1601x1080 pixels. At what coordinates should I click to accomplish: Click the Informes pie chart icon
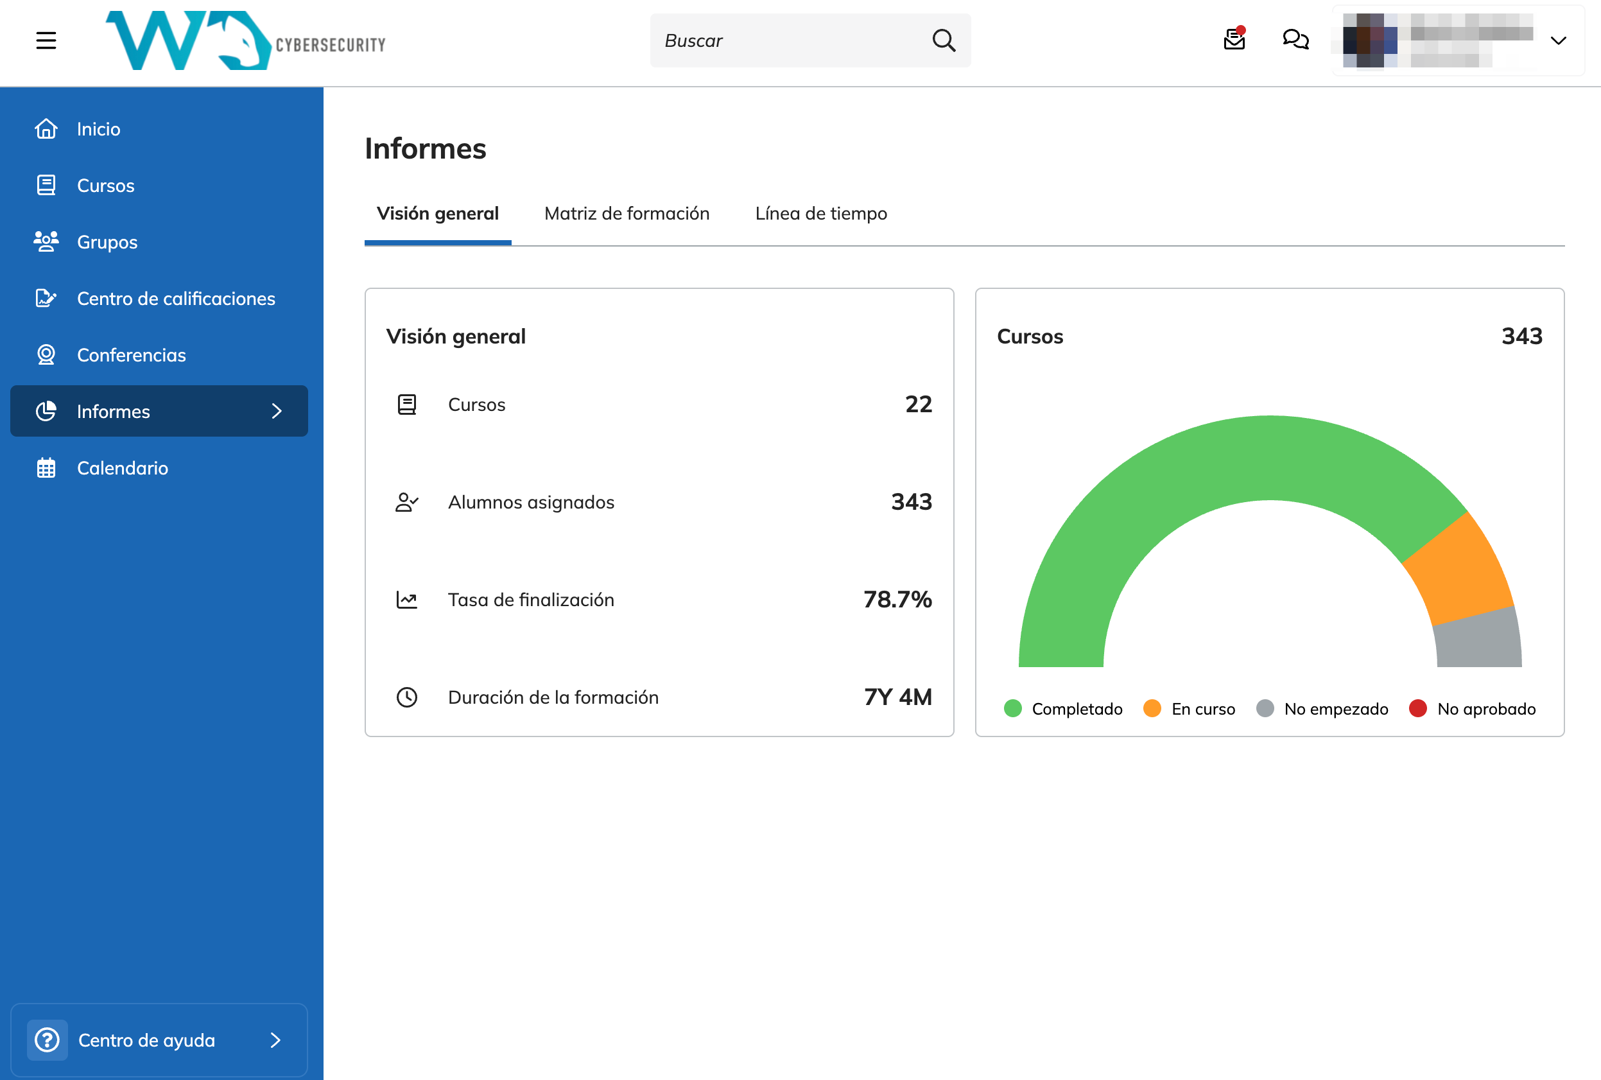click(x=46, y=411)
